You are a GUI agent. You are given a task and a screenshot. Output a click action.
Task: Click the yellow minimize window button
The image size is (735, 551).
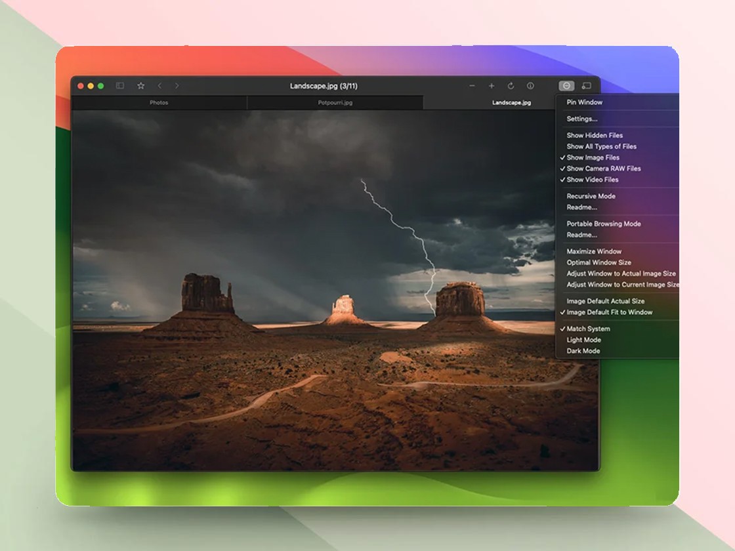coord(91,86)
